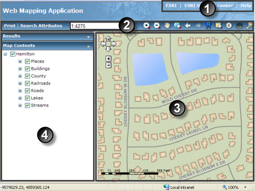Expand the Results panel
This screenshot has width=255, height=191.
coord(88,37)
